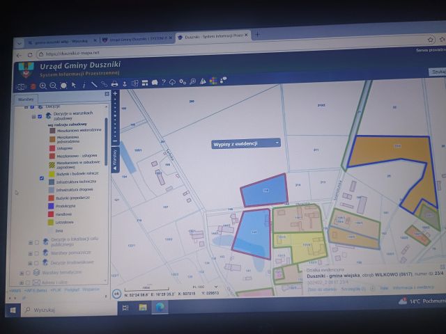The height and width of the screenshot is (334, 446).
Task: Select the zoom in magnifier tool
Action: tap(43, 86)
